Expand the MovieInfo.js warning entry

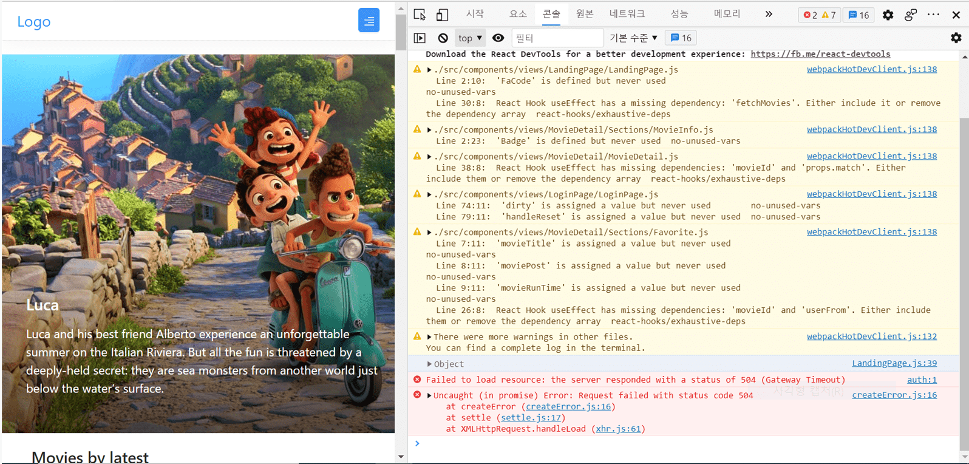[x=429, y=130]
